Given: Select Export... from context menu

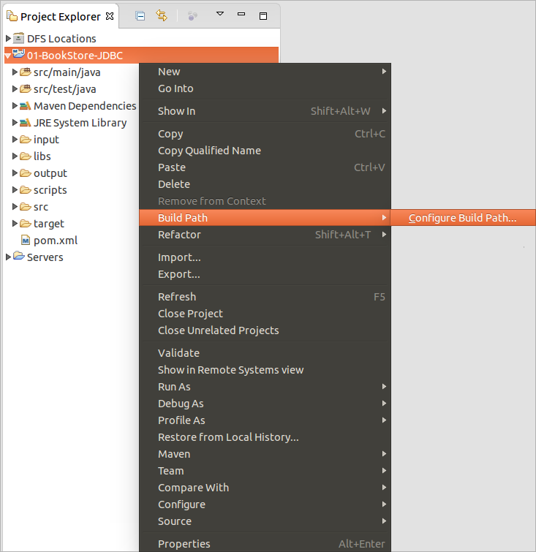Looking at the screenshot, I should click(265, 274).
